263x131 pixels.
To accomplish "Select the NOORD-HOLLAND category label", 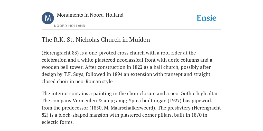I will click(70, 26).
